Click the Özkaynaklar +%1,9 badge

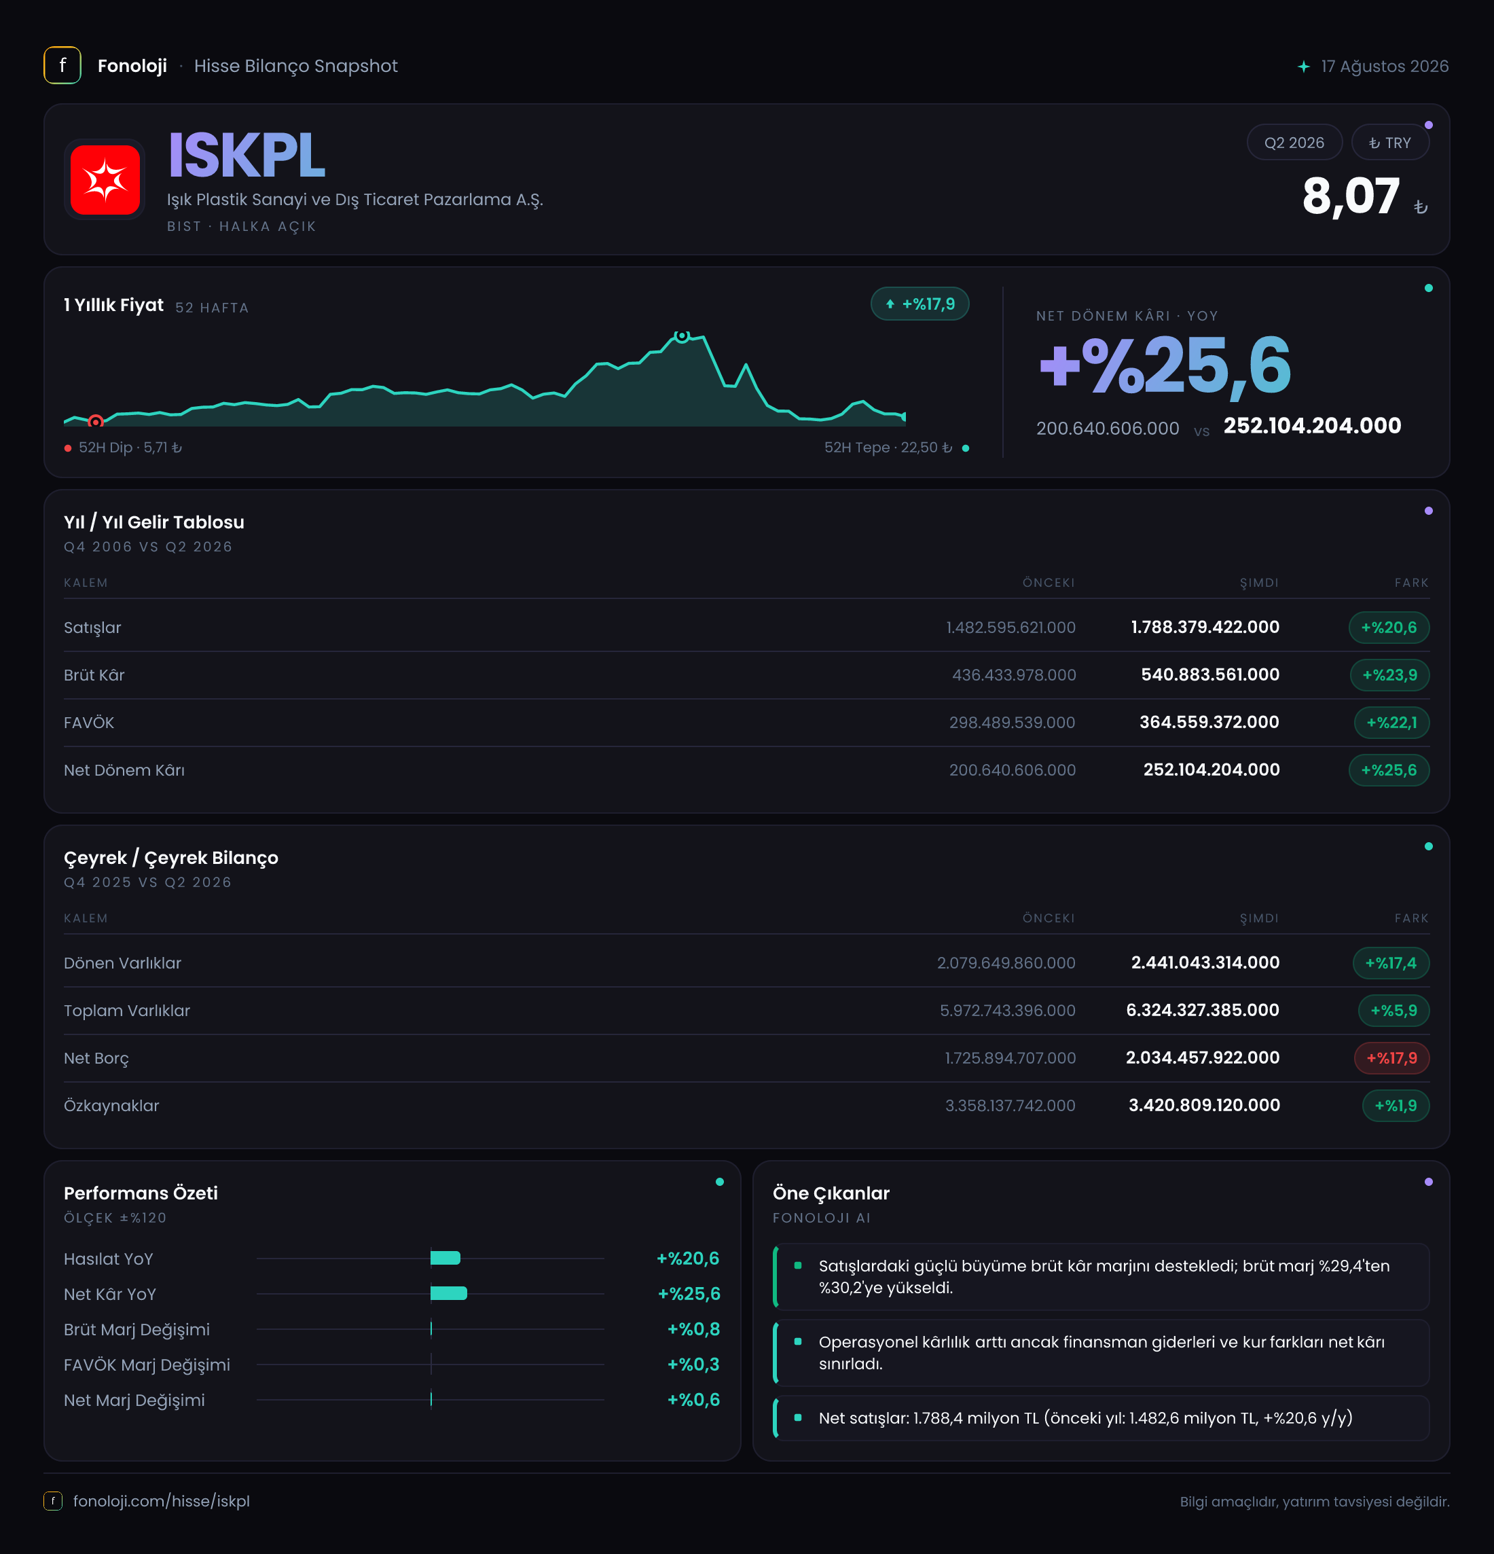pyautogui.click(x=1396, y=1106)
